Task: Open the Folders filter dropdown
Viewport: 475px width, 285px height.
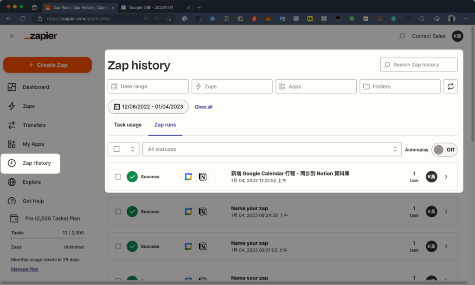Action: click(400, 86)
